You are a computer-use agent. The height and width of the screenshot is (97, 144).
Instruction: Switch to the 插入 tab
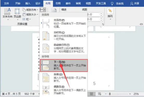point(28,3)
